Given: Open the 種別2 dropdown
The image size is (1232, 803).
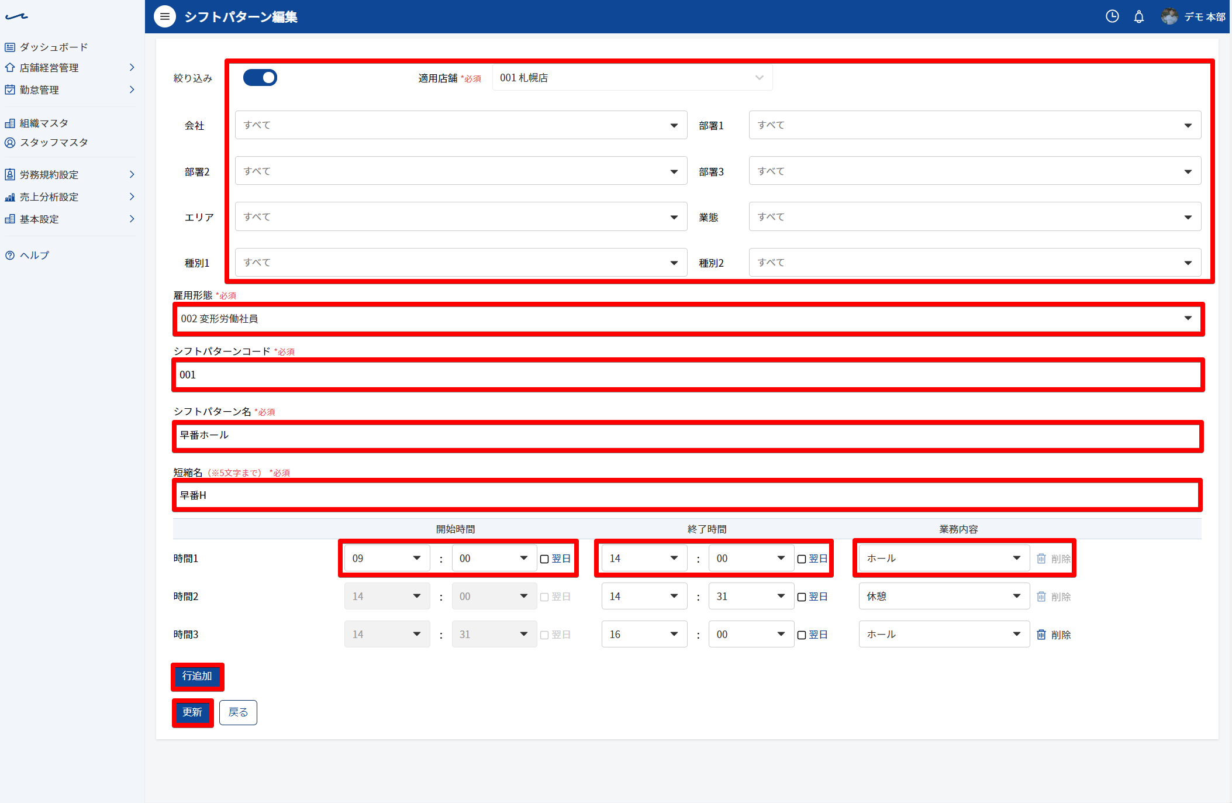Looking at the screenshot, I should pos(975,263).
